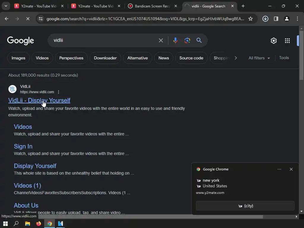Click www.y2mate.com in the notification
Image resolution: width=304 pixels, height=228 pixels.
[210, 193]
